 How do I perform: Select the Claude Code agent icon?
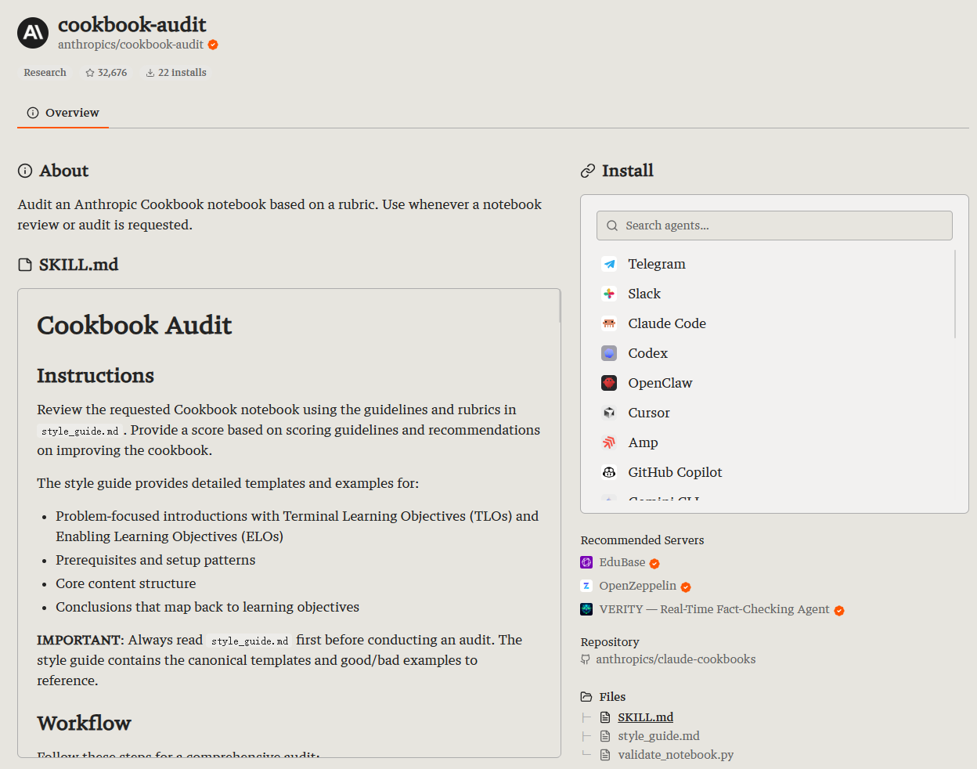click(x=609, y=323)
